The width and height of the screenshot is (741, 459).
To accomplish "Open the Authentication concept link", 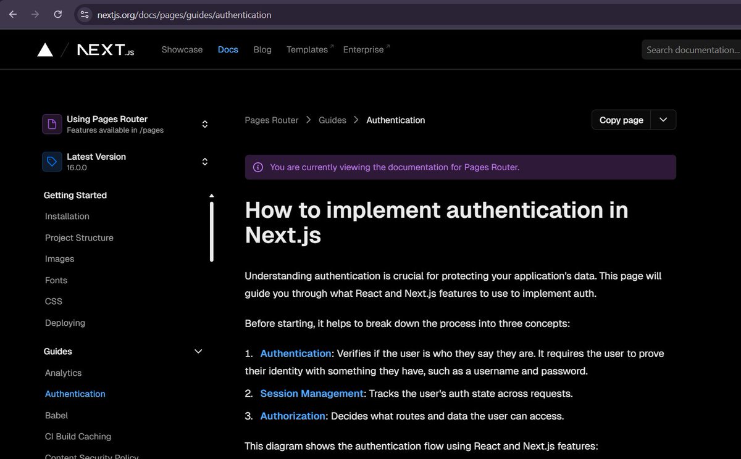I will (x=296, y=354).
